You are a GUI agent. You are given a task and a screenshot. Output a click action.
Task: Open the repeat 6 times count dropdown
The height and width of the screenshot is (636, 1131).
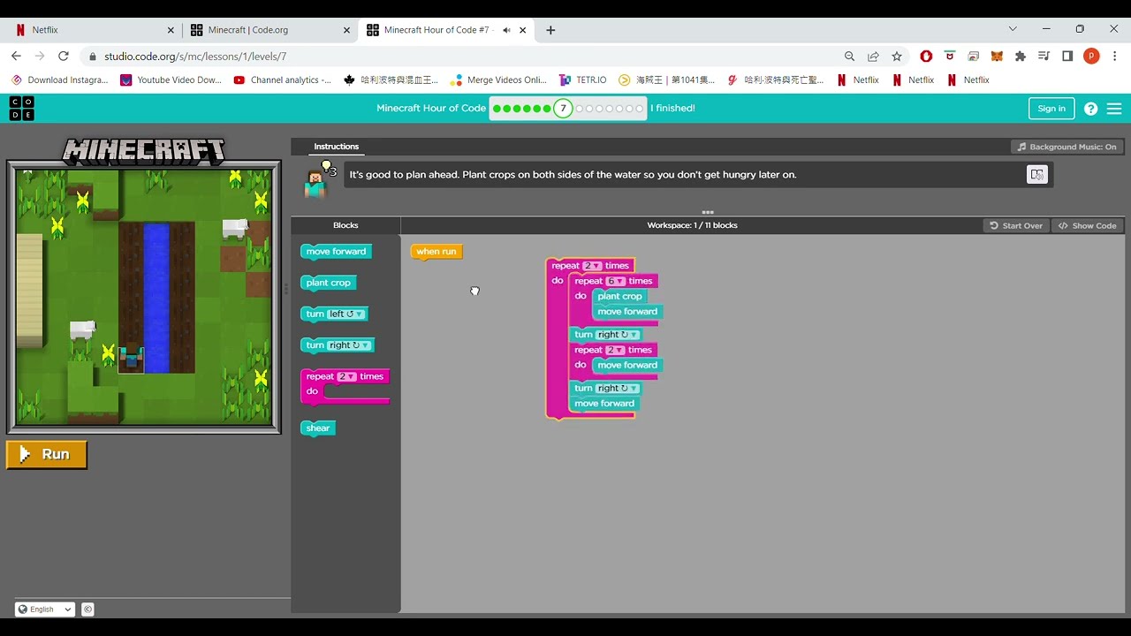(615, 281)
